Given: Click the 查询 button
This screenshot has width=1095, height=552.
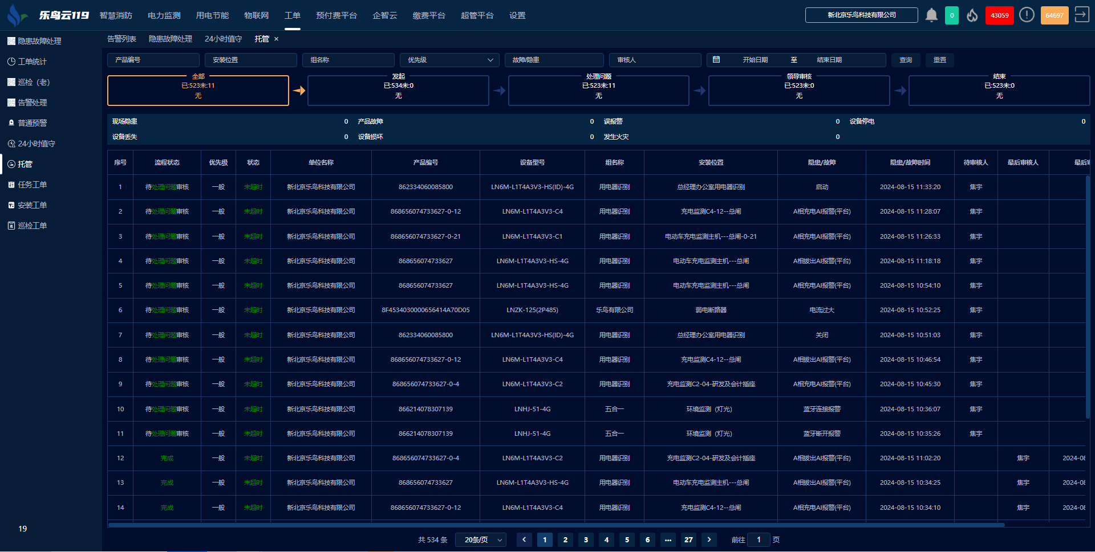Looking at the screenshot, I should click(906, 60).
